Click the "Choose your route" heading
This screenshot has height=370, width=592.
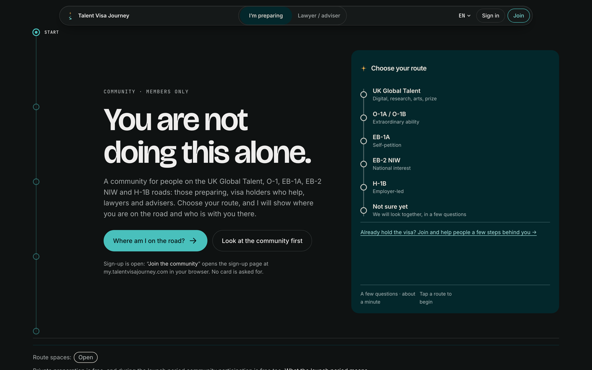click(399, 69)
